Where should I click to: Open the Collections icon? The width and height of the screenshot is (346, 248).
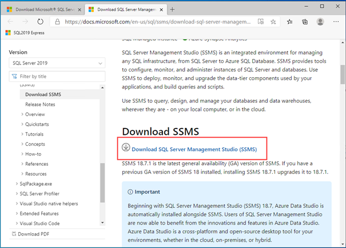click(305, 22)
